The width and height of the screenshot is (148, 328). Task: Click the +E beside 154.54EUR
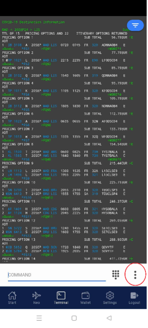pyautogui.click(x=131, y=144)
